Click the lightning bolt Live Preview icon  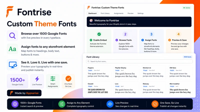37,79
